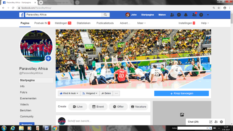Image resolution: width=233 pixels, height=131 pixels.
Task: Open the quick help question mark icon
Action: click(201, 15)
